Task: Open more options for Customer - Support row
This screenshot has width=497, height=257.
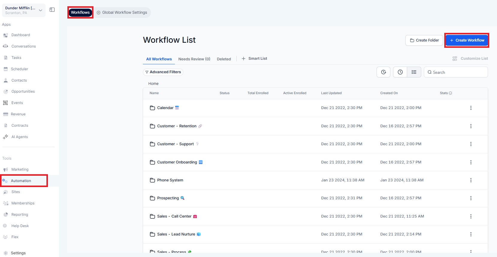Action: [471, 144]
